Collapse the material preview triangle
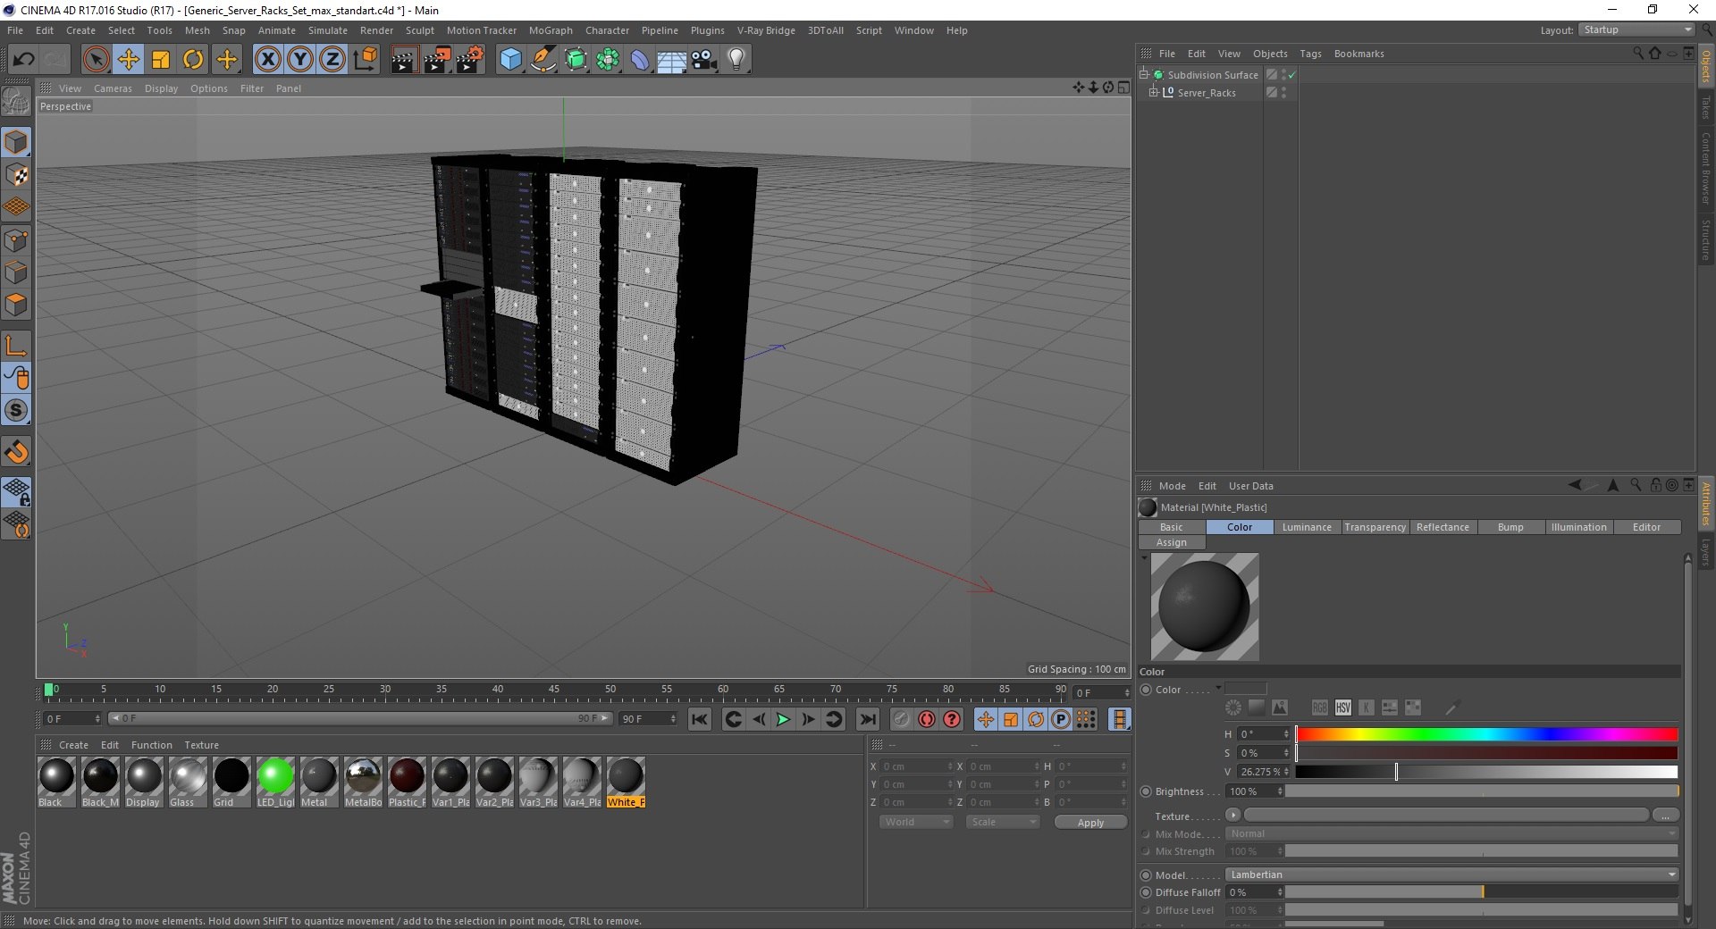1716x929 pixels. point(1144,558)
